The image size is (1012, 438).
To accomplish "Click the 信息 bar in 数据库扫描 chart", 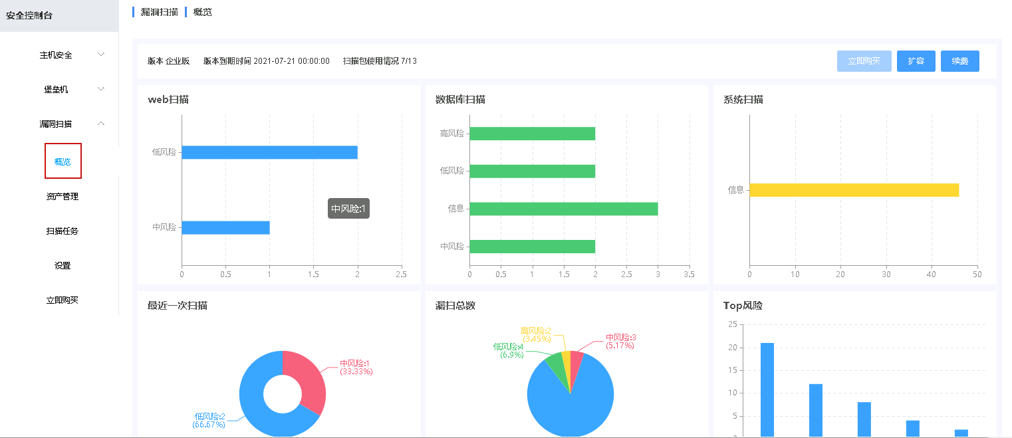I will pos(563,209).
